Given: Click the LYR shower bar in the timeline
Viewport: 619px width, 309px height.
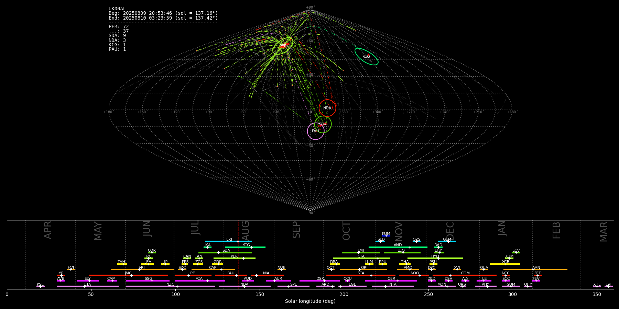Looking at the screenshot, I should [x=61, y=275].
